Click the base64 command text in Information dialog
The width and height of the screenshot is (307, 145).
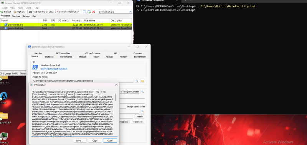click(x=73, y=113)
